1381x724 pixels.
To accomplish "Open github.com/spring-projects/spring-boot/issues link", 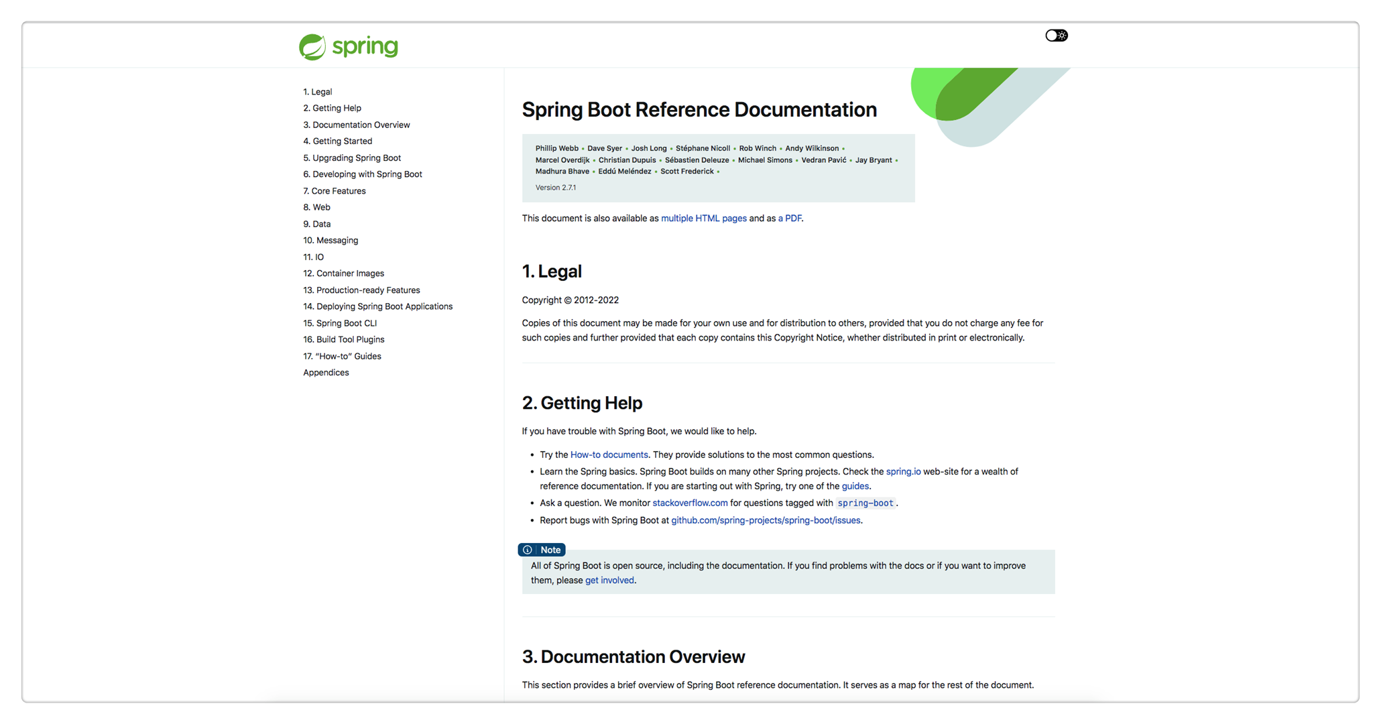I will [766, 520].
